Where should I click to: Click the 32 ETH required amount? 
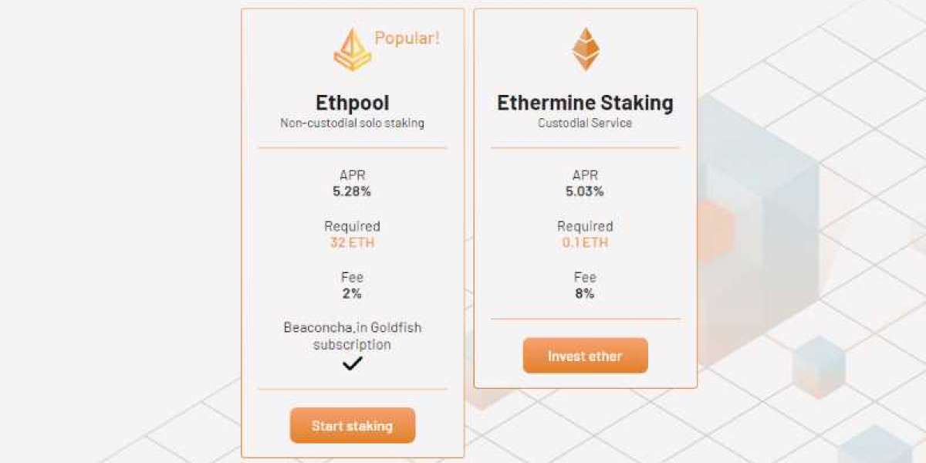(353, 242)
